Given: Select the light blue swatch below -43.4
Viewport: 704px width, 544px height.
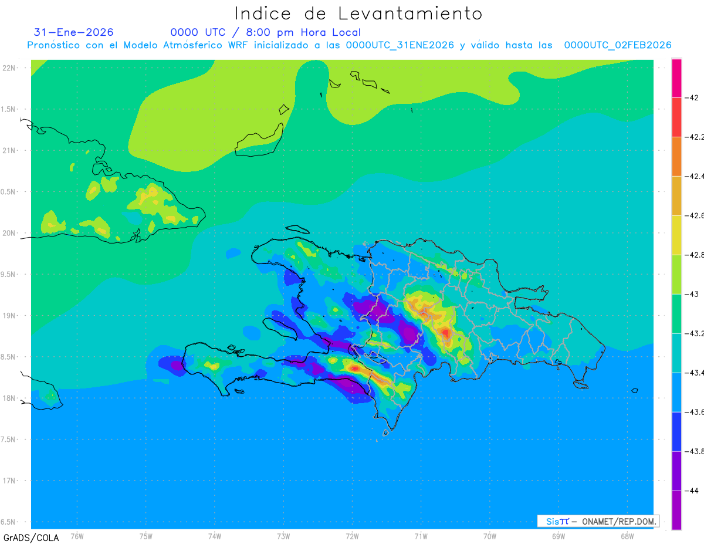Looking at the screenshot, I should (x=676, y=392).
